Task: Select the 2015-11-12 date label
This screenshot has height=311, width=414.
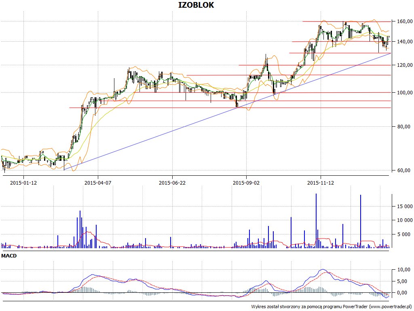Action: coord(321,183)
